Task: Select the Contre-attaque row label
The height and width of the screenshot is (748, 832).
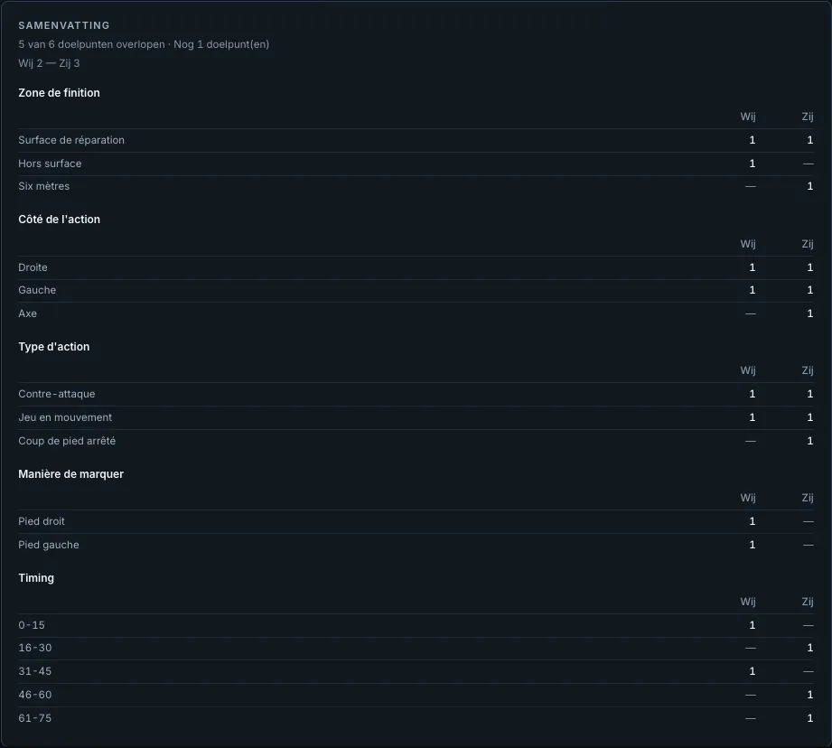Action: [56, 394]
